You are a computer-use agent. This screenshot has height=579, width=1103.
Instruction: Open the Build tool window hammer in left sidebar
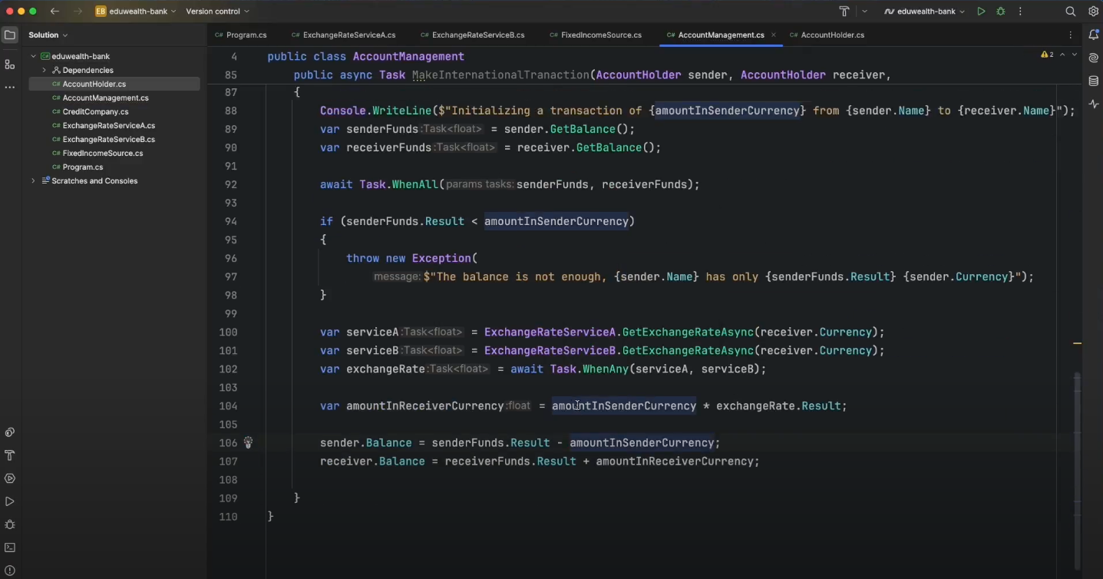point(10,455)
